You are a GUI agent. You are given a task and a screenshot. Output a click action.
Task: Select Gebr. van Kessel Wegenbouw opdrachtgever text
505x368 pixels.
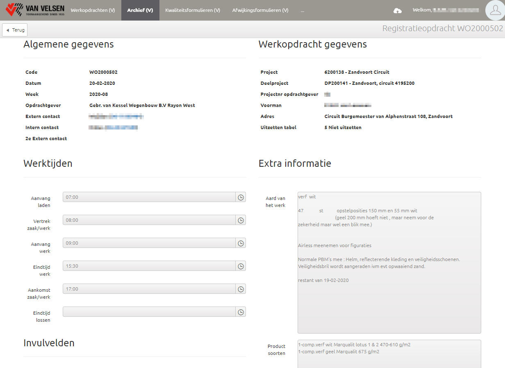[x=142, y=105]
